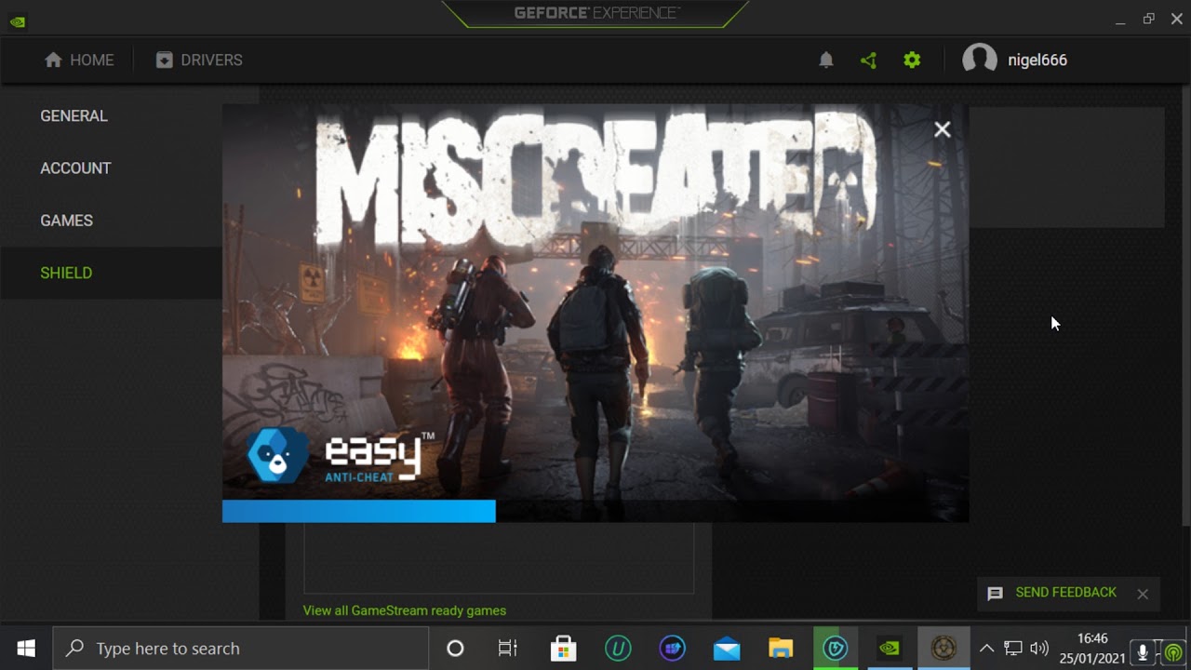Dismiss the Send Feedback banner

point(1143,594)
